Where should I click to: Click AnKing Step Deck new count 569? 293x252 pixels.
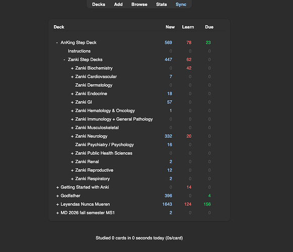coord(168,43)
